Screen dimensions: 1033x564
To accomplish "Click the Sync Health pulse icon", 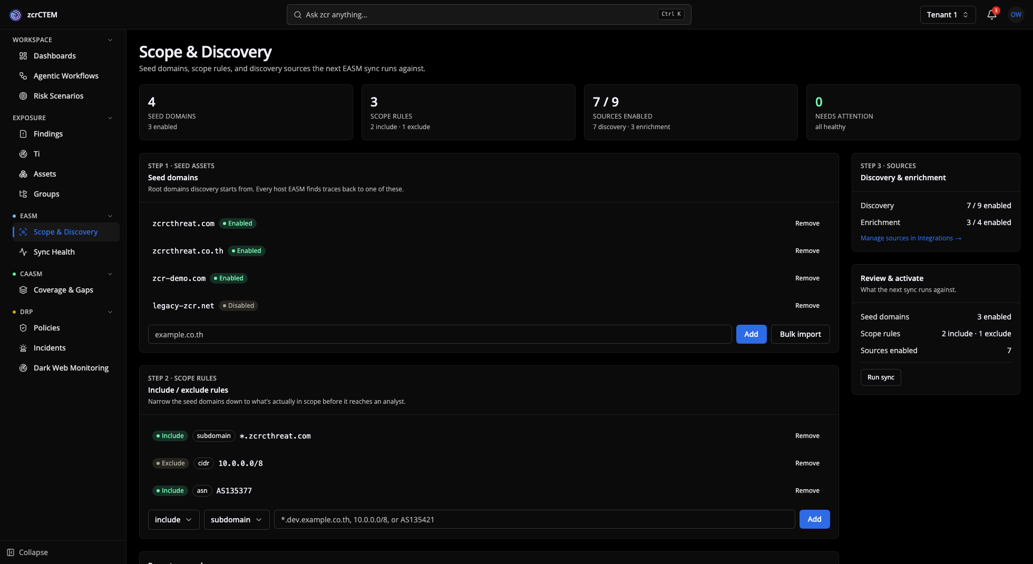I will [23, 252].
